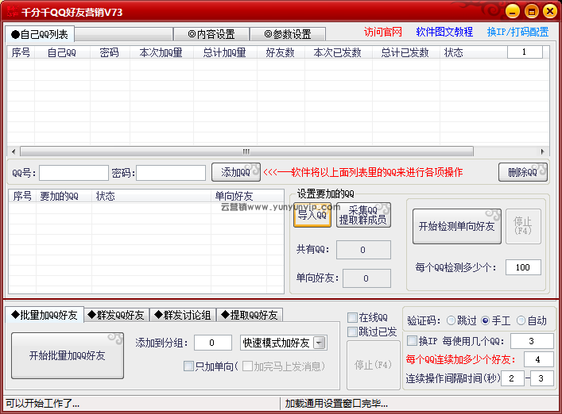Viewport: 562px width, 414px height.
Task: Click the 好友数 column header
Action: click(281, 52)
